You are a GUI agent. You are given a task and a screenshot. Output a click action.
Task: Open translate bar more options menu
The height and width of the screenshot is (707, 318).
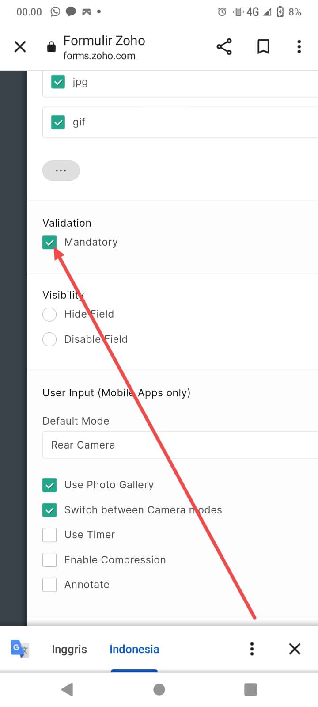tap(252, 649)
